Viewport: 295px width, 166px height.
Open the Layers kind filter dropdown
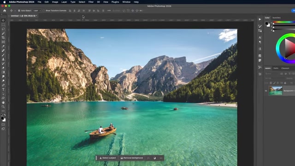(272, 74)
